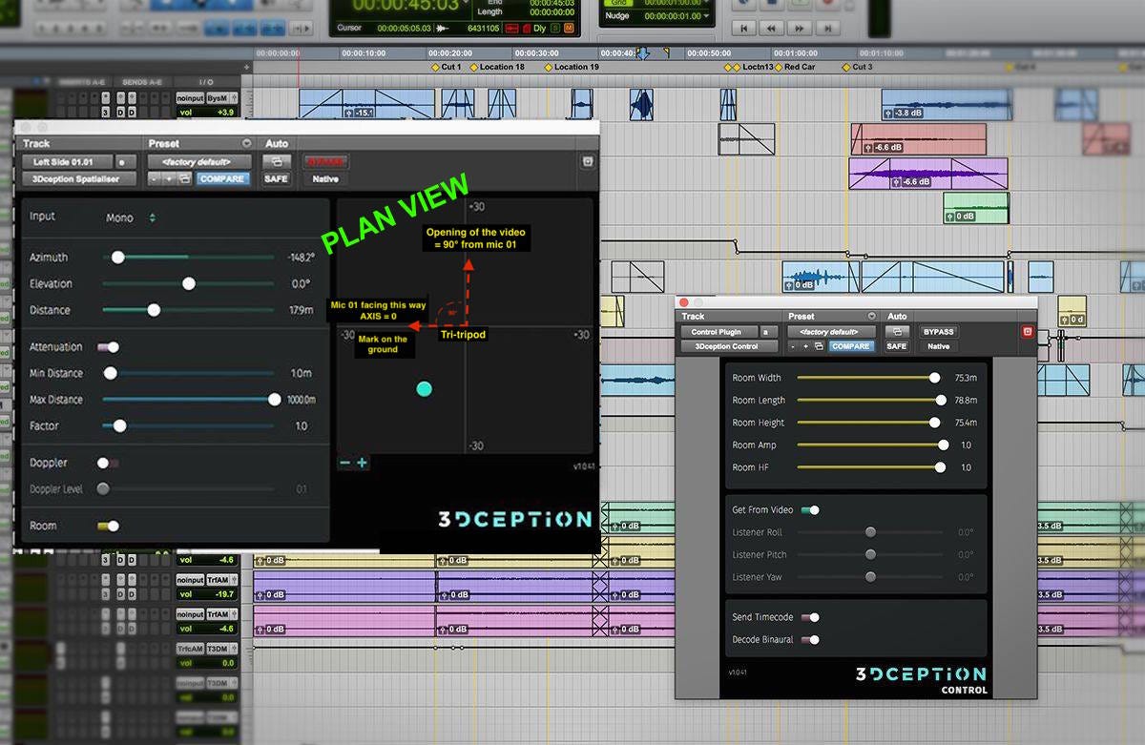Open automation enable icon in Spatialiser window
This screenshot has width=1145, height=745.
[x=276, y=162]
